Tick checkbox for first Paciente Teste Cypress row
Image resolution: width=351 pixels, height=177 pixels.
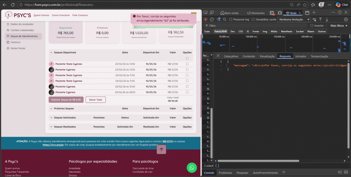[x=187, y=64]
